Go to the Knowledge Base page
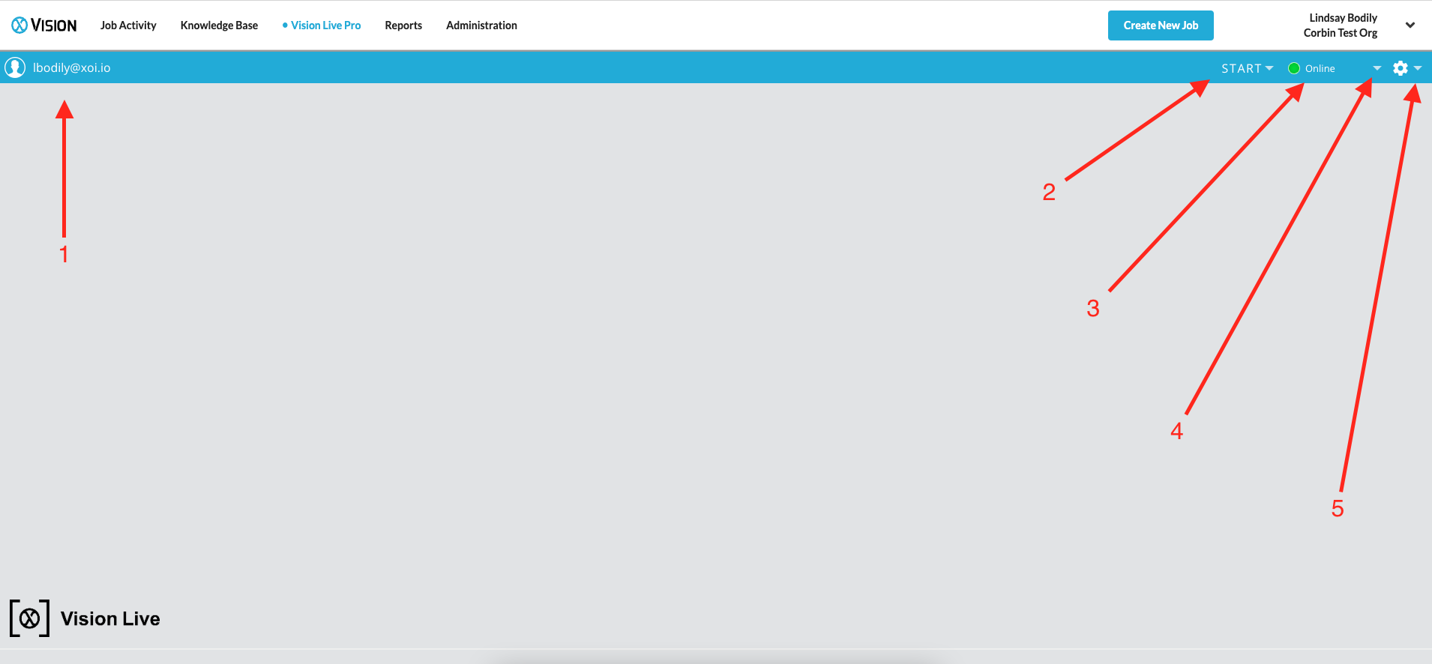 (x=219, y=25)
